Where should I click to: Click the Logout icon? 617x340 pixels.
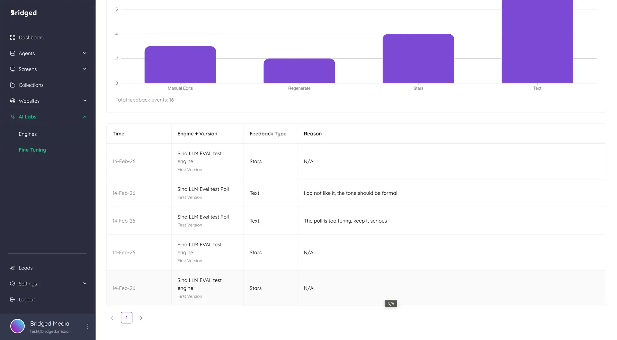tap(13, 299)
